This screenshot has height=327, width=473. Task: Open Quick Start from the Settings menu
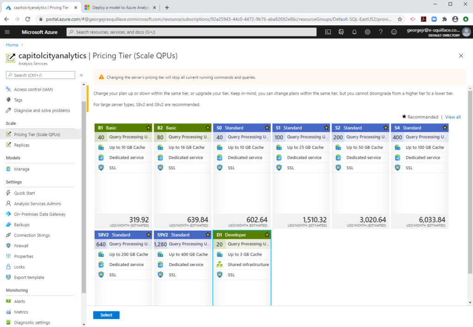click(25, 193)
